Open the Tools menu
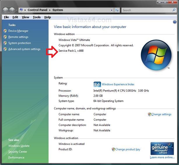The height and width of the screenshot is (165, 179). [37, 17]
